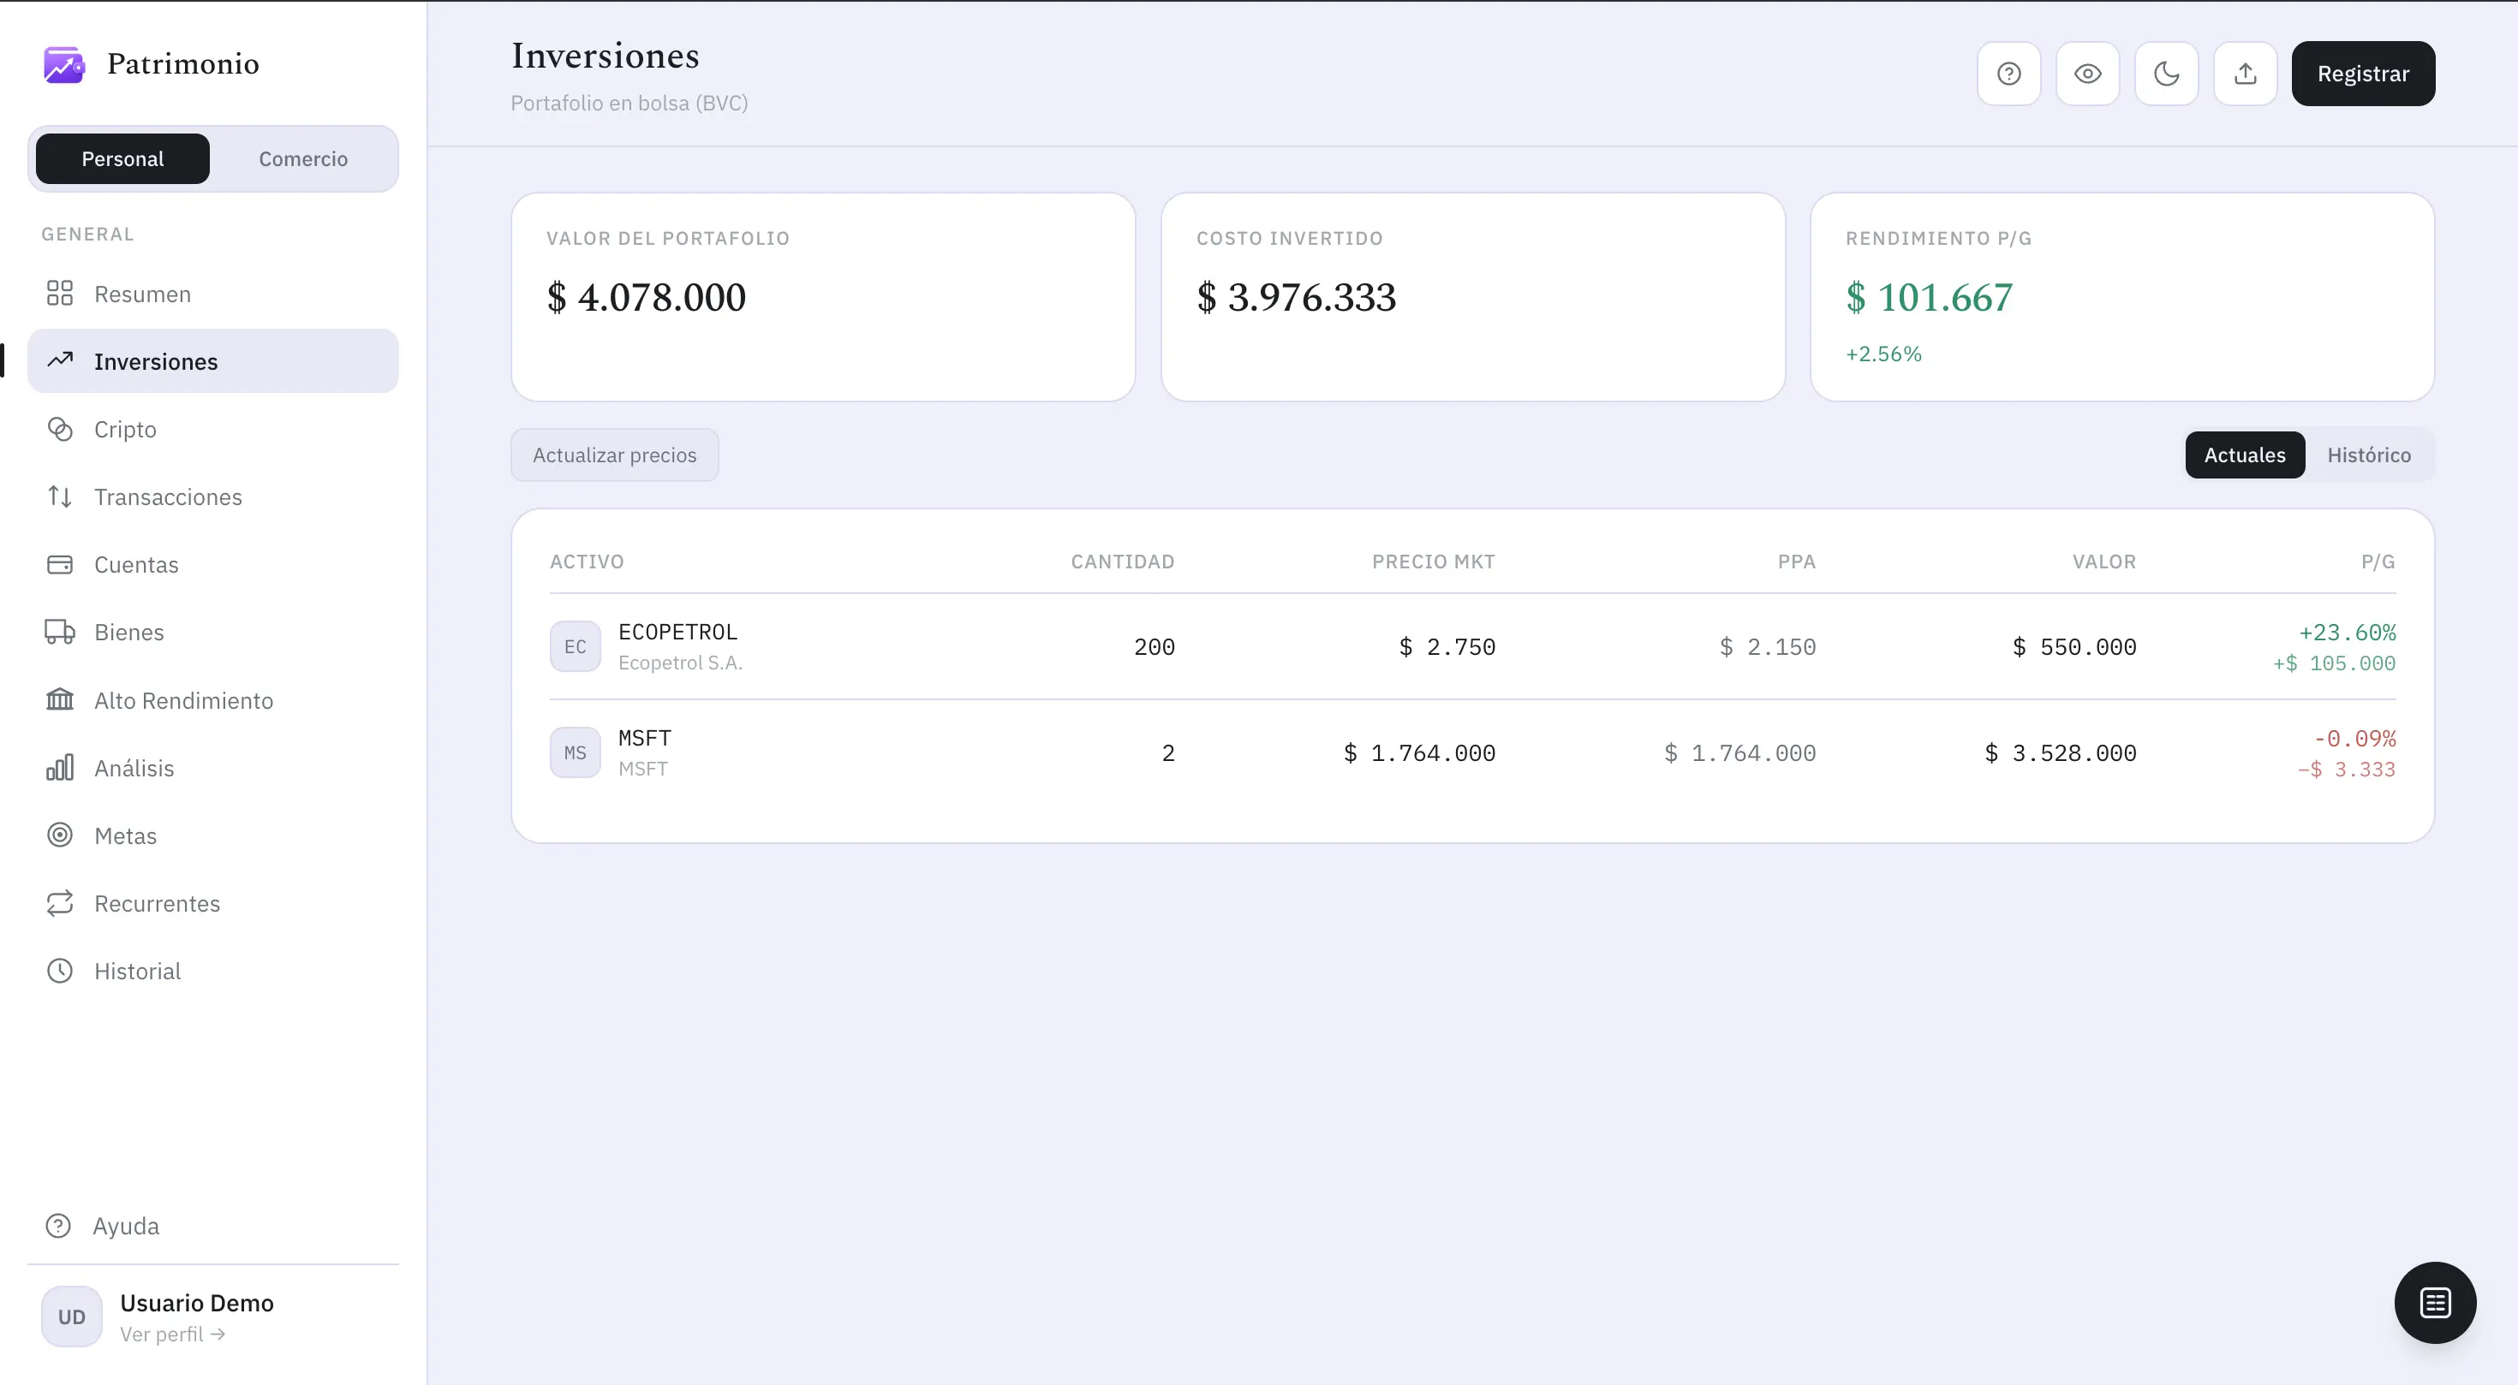
Task: Click the Cuentas card icon
Action: click(60, 563)
